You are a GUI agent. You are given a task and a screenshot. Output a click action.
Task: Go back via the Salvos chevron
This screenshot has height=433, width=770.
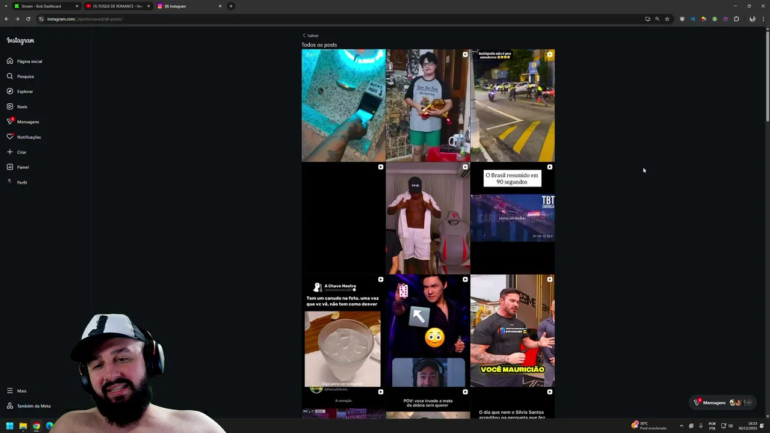304,35
